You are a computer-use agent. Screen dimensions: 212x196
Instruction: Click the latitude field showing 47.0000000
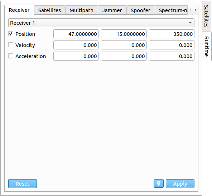tap(76, 34)
